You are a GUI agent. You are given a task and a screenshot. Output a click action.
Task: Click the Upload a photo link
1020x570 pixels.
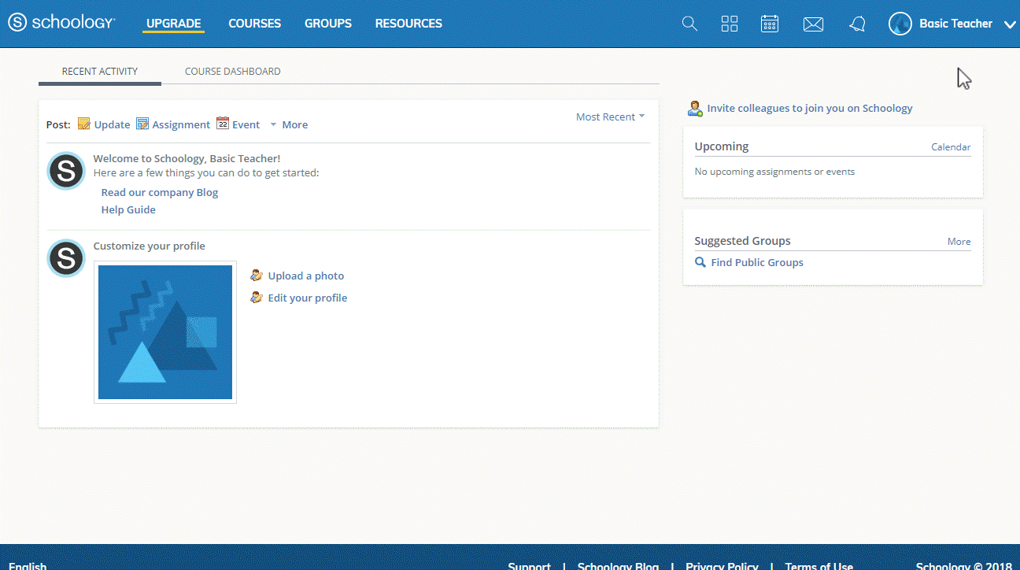click(x=305, y=276)
